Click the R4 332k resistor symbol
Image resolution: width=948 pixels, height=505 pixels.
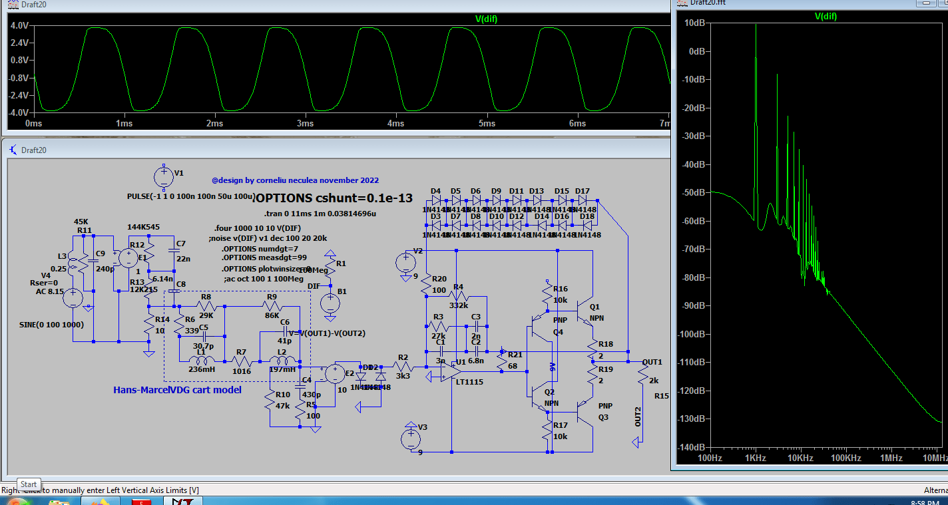pos(457,295)
